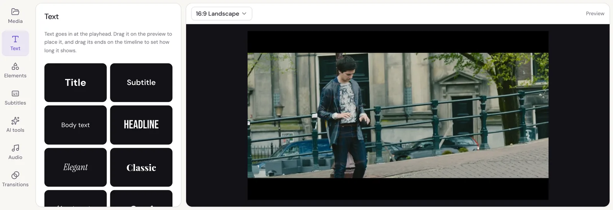
Task: Open the Subtitles panel
Action: [x=15, y=98]
